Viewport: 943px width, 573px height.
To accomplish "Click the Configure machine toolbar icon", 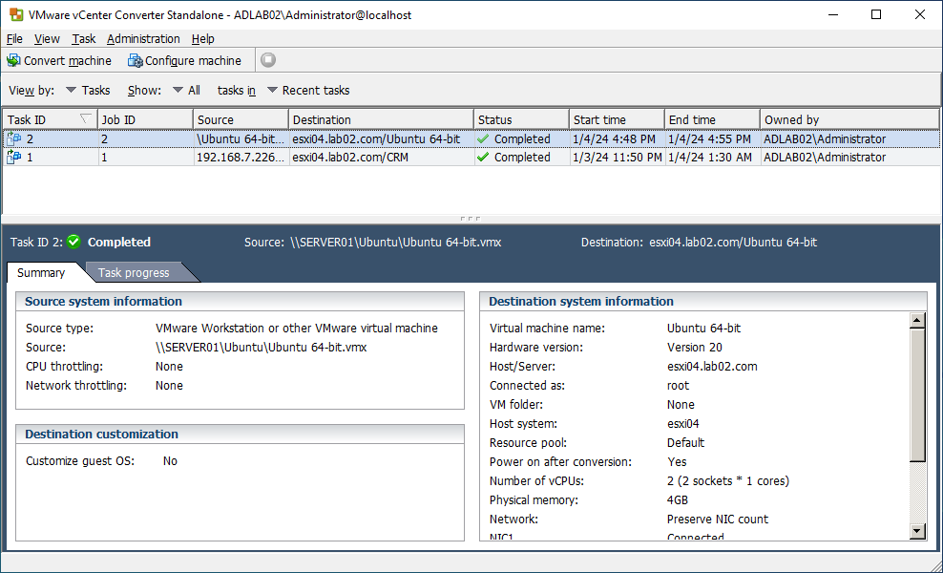I will tap(136, 61).
